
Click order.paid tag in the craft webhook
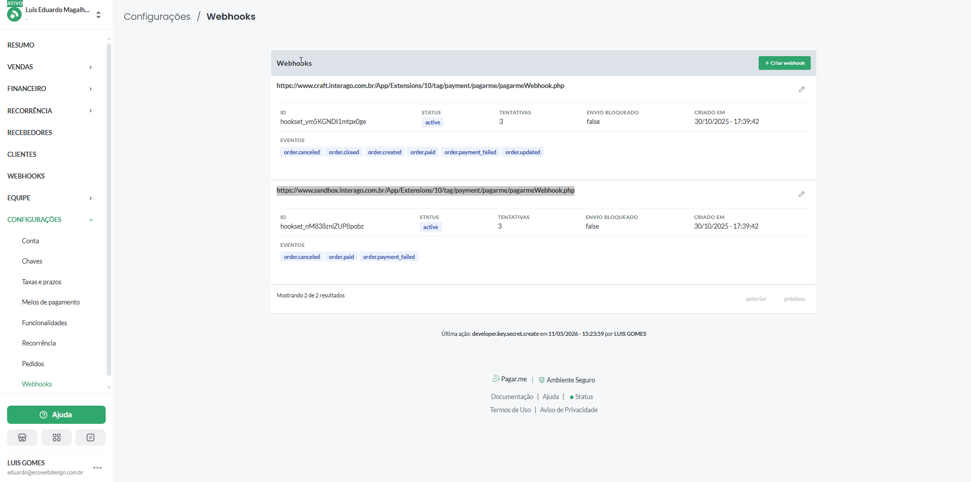click(x=423, y=152)
